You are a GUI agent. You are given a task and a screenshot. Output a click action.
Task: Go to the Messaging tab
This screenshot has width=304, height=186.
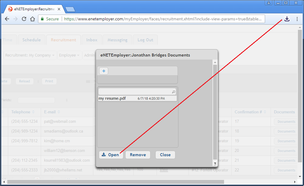117,40
